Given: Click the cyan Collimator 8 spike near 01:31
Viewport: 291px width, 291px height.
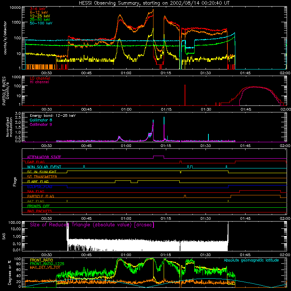Looking at the screenshot, I should tap(208, 137).
